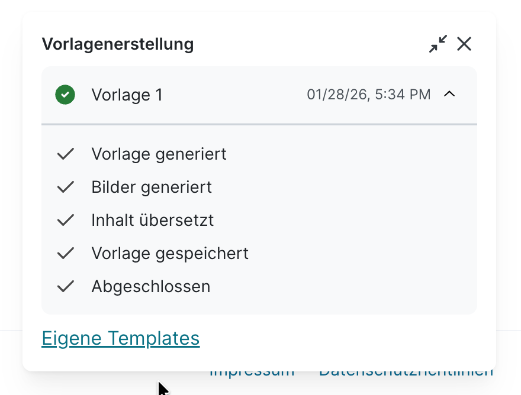Image resolution: width=521 pixels, height=395 pixels.
Task: Click the green checkmark status icon beside Vorlage 1
Action: pos(65,95)
